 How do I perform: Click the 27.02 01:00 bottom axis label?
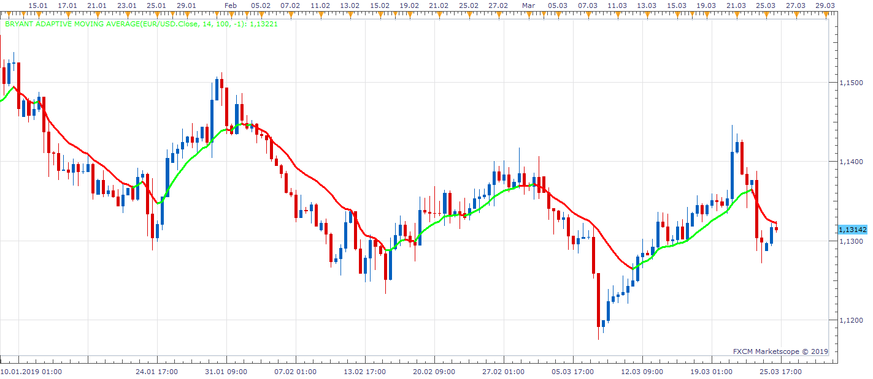(x=504, y=372)
